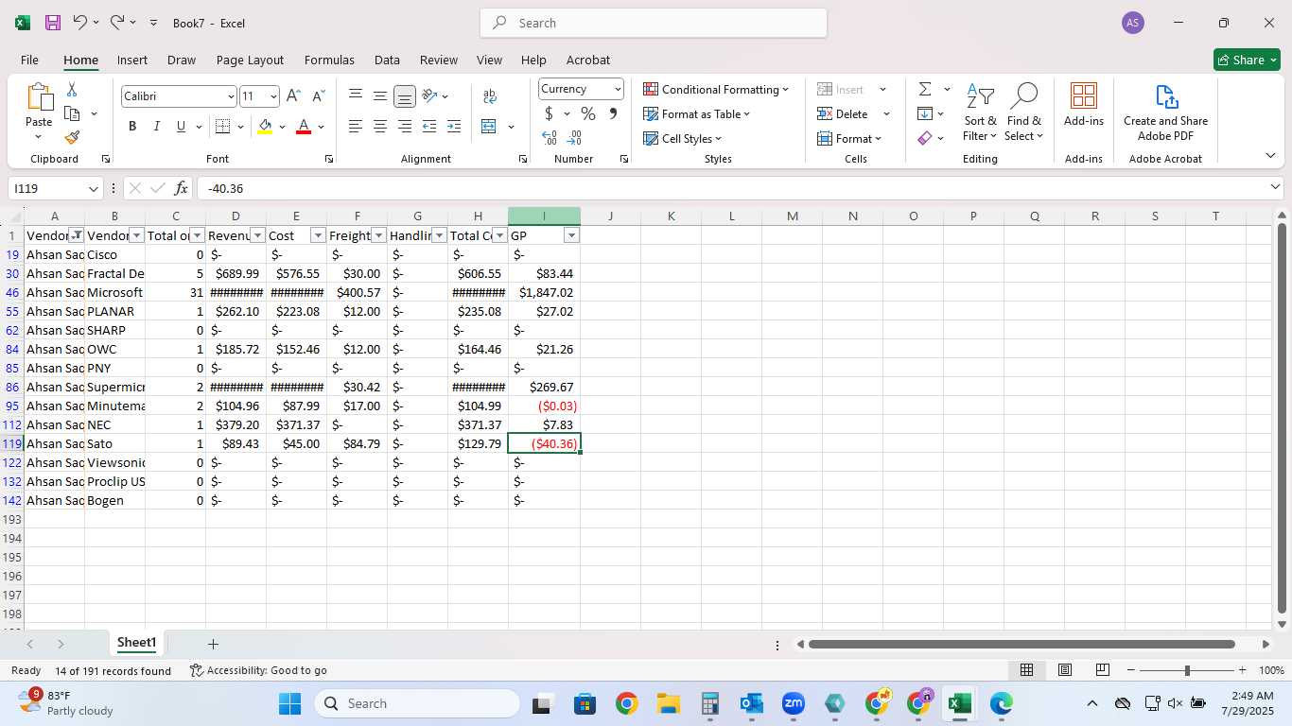Click the Share button
Screen dimensions: 1292x726
[x=1247, y=60]
